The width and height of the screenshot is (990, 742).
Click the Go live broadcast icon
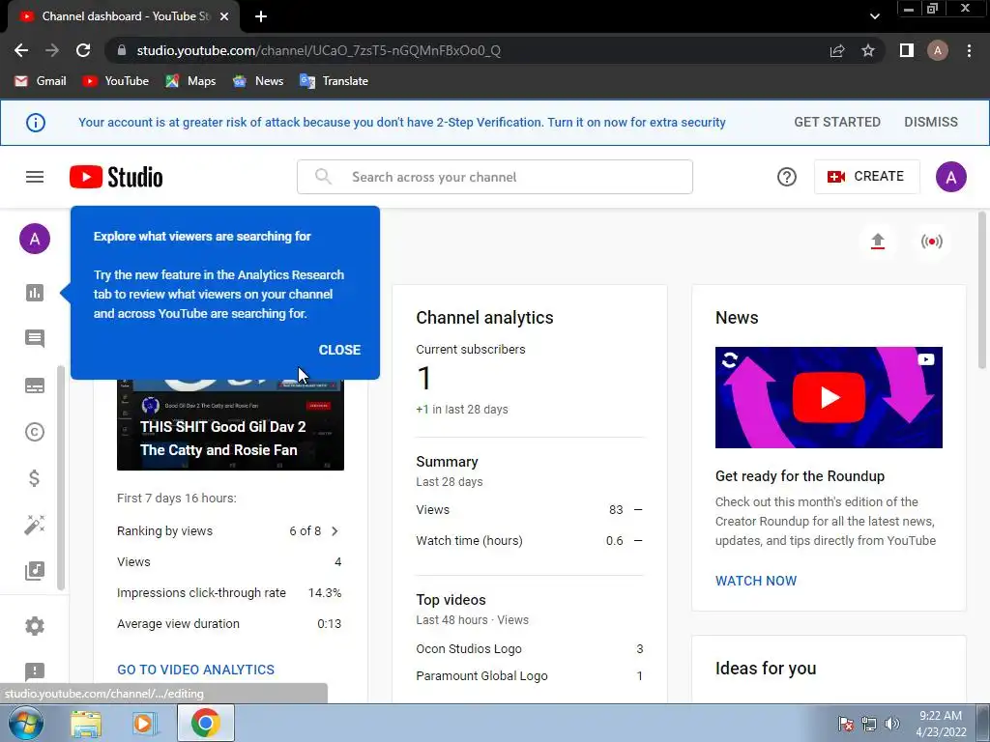pos(932,242)
